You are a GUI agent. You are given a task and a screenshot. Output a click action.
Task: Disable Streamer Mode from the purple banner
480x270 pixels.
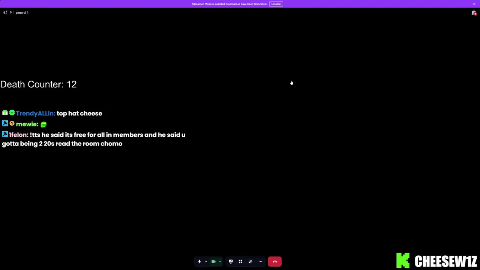coord(276,4)
